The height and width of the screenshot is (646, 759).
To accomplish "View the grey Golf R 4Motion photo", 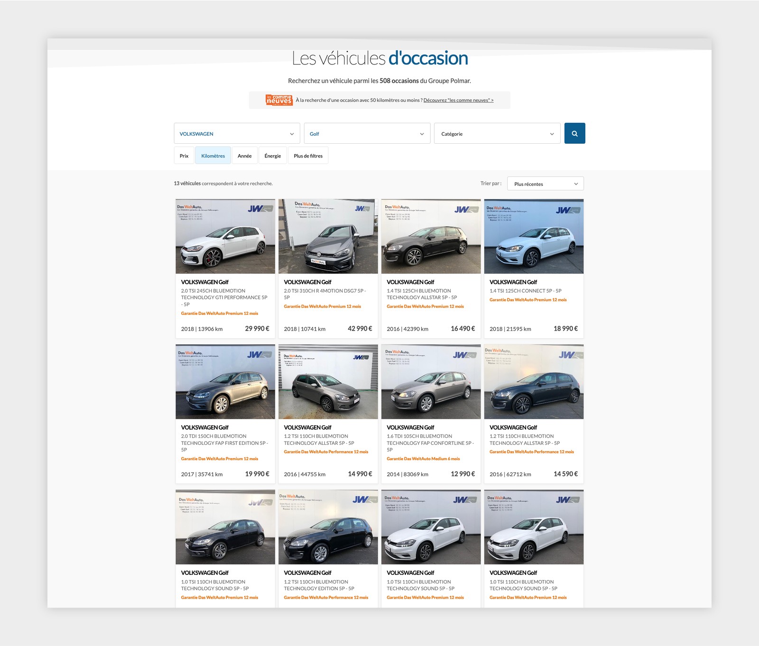I will pyautogui.click(x=328, y=236).
